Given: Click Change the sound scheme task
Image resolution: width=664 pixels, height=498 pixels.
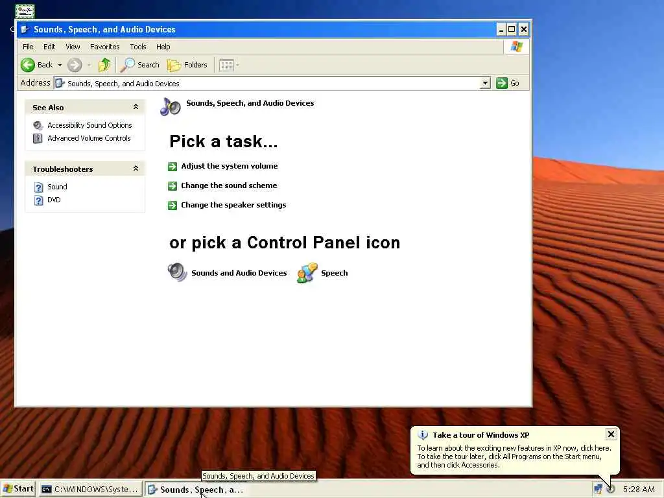Looking at the screenshot, I should (x=229, y=185).
